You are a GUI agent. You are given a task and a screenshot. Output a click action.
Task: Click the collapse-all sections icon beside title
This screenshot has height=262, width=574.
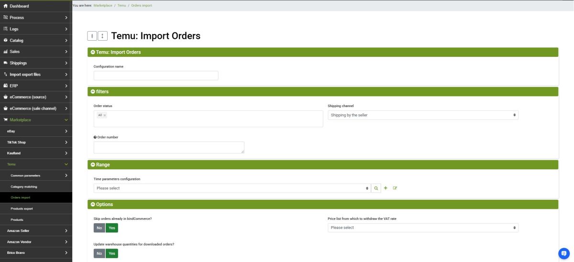point(92,36)
